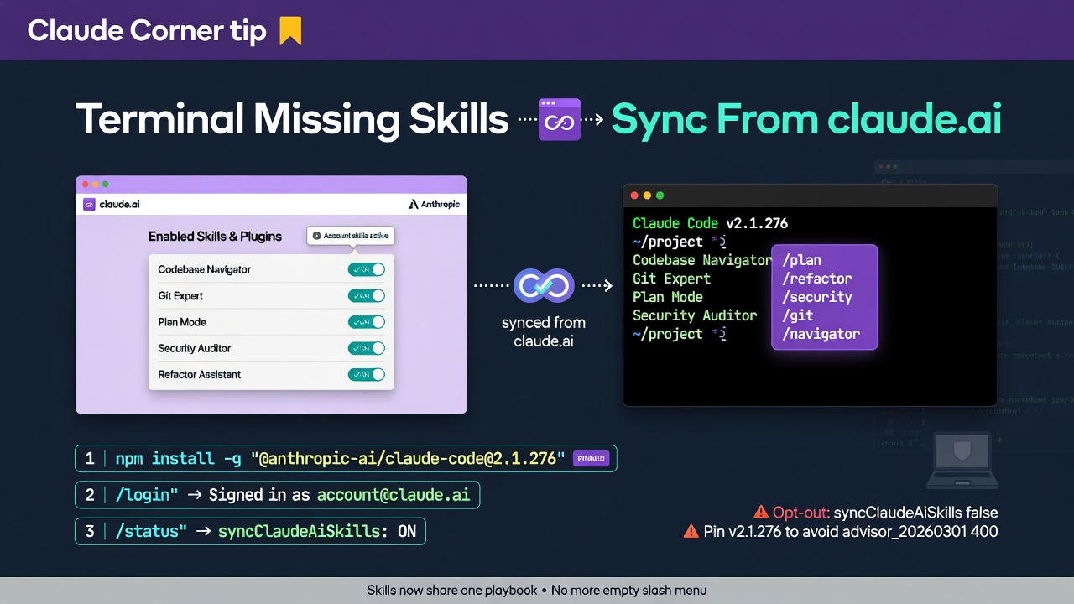Click "Plan Mode" line in the terminal window
This screenshot has height=604, width=1074.
click(668, 297)
